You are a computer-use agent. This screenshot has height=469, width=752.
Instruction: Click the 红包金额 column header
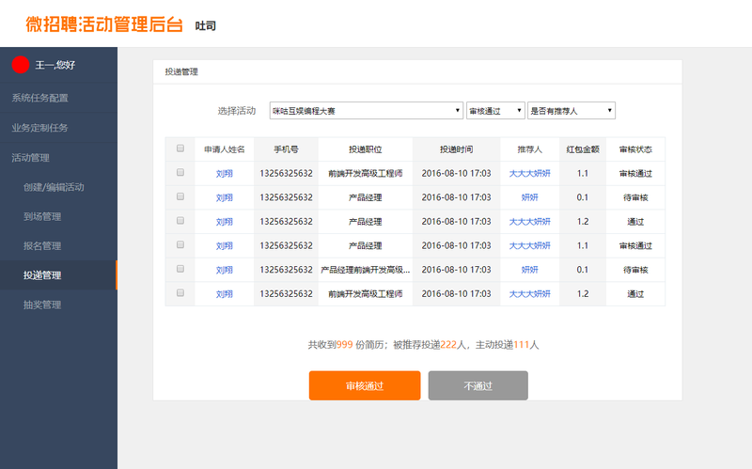583,149
